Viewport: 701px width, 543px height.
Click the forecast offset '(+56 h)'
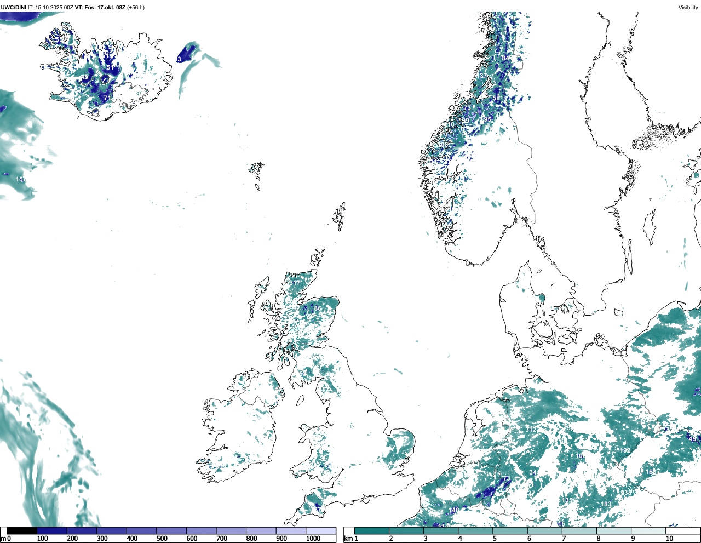tap(136, 8)
